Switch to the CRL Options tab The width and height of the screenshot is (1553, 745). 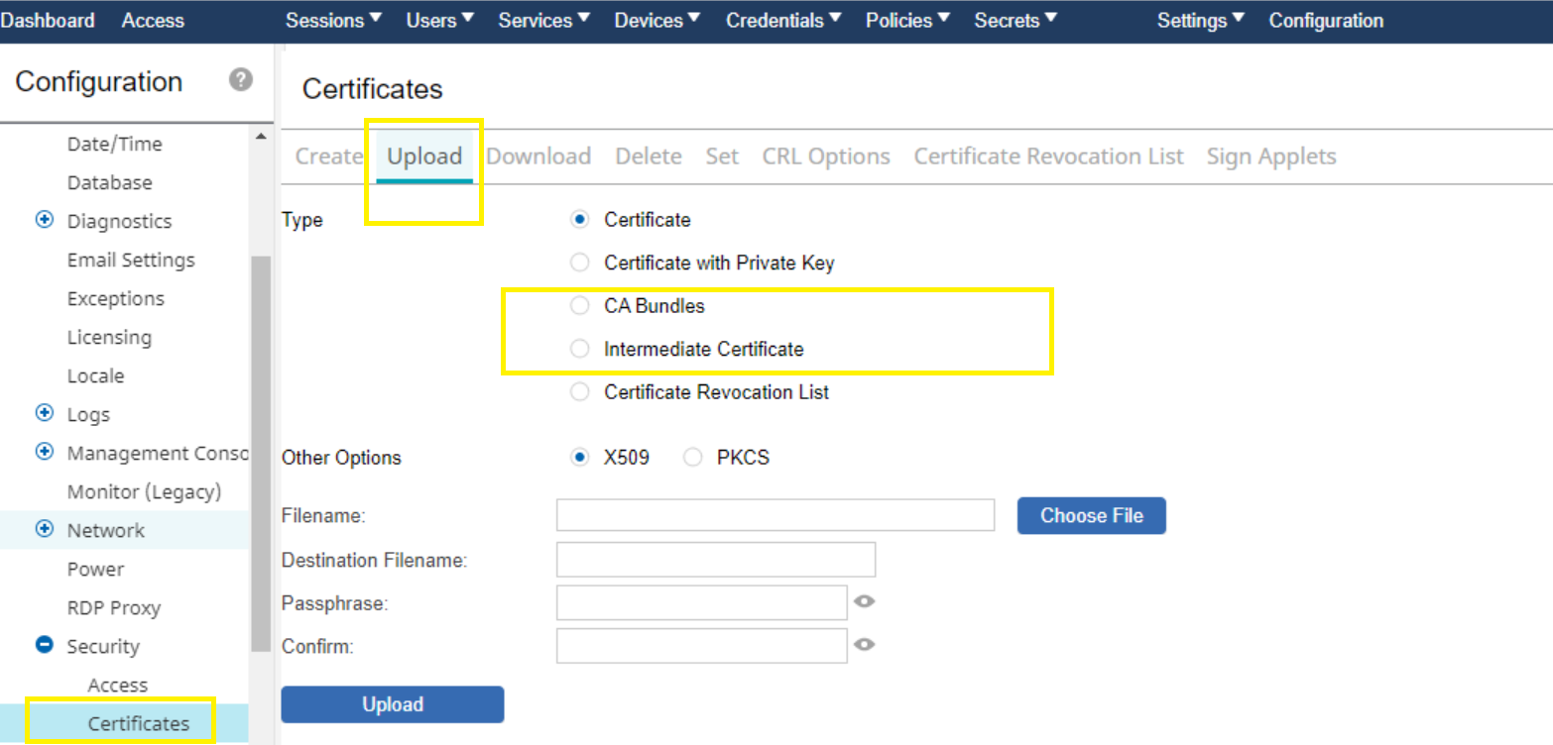coord(825,157)
